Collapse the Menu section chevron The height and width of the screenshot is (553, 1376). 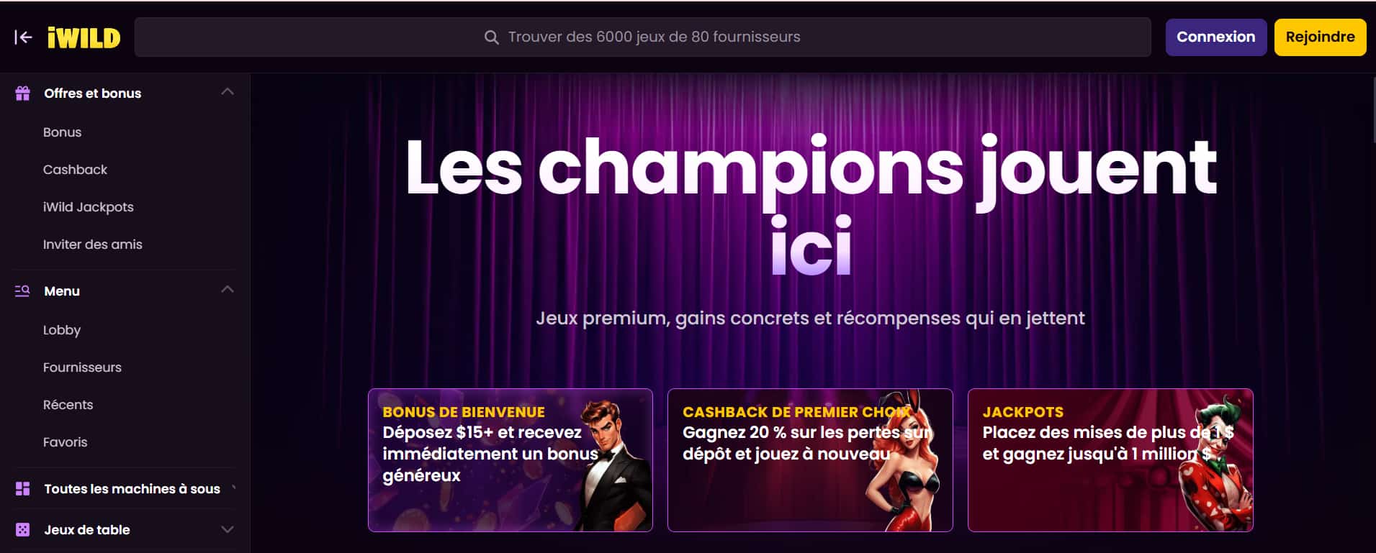pos(228,290)
